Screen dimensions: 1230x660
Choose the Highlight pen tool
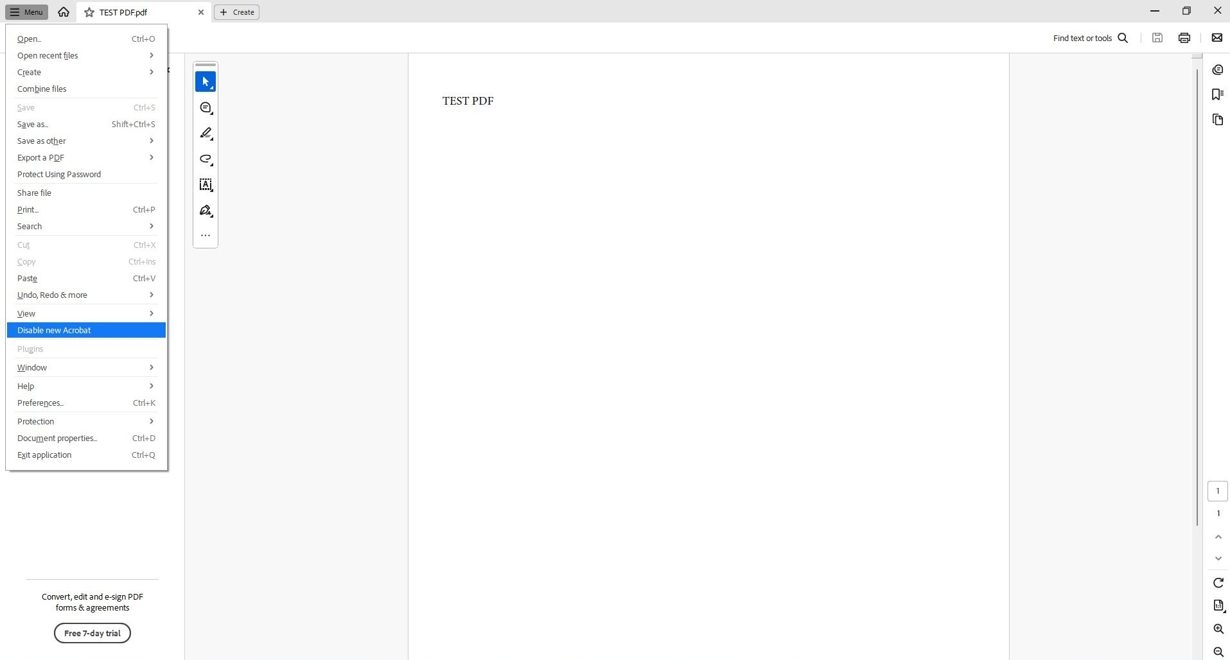click(x=206, y=134)
